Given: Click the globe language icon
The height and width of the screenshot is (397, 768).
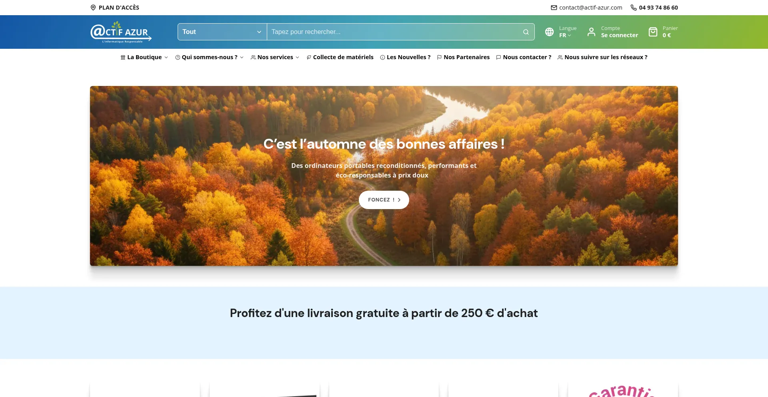Looking at the screenshot, I should pos(550,32).
